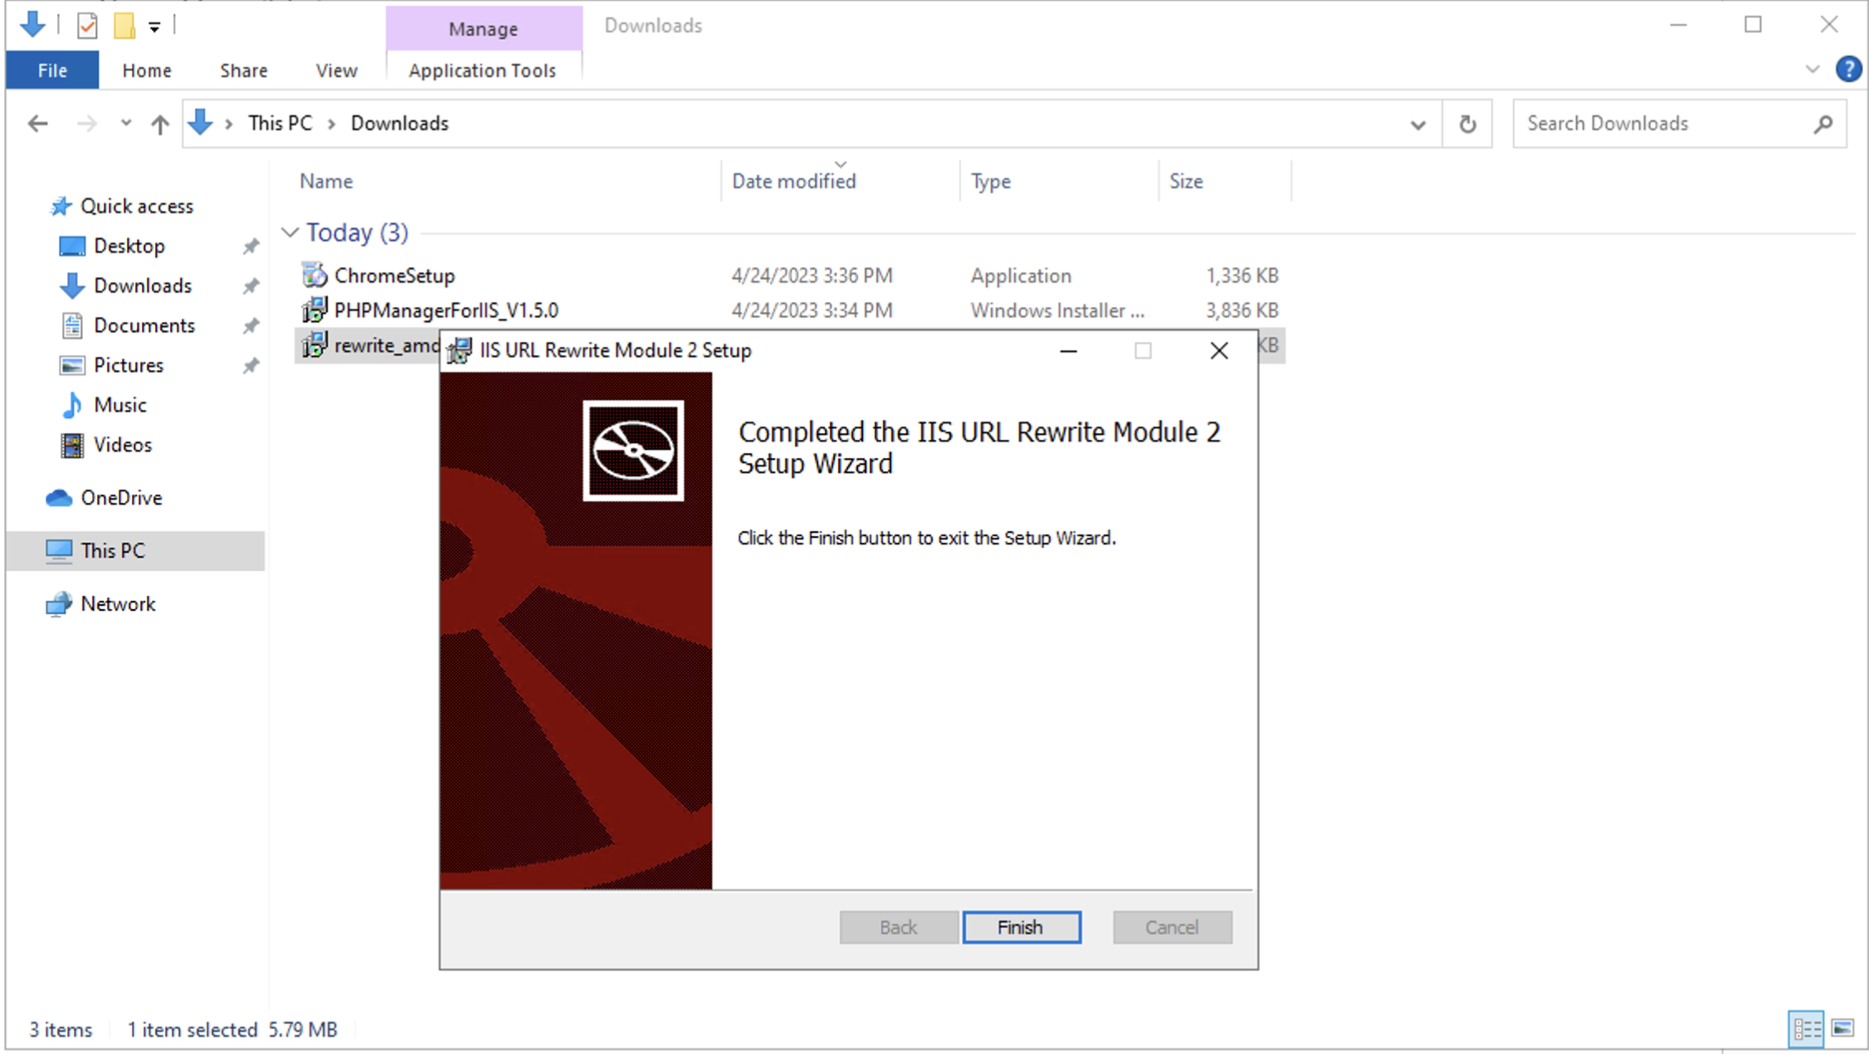Open the recent locations dropdown chevron
Image resolution: width=1869 pixels, height=1054 pixels.
click(x=125, y=123)
